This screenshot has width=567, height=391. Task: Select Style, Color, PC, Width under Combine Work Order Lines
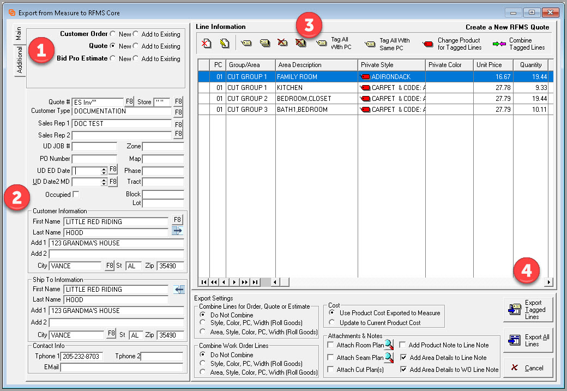[202, 363]
